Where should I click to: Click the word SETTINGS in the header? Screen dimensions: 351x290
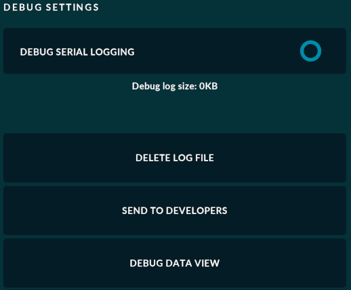[x=73, y=7]
